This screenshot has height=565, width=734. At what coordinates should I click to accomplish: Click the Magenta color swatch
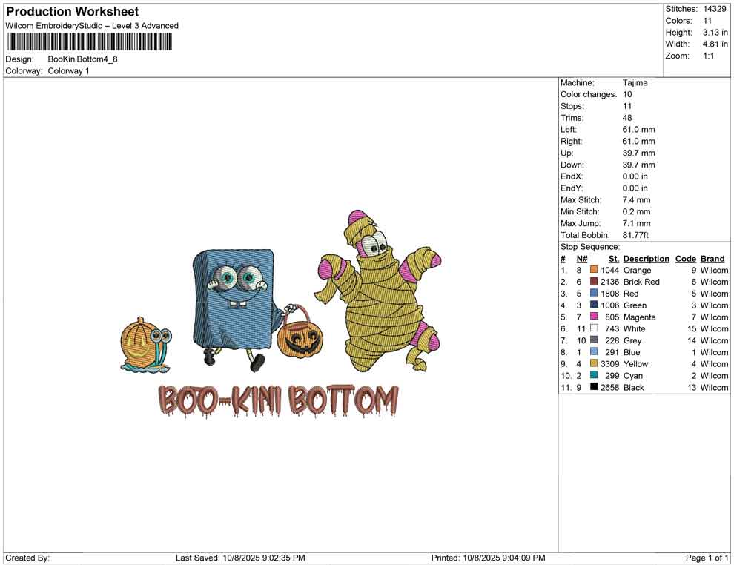594,317
